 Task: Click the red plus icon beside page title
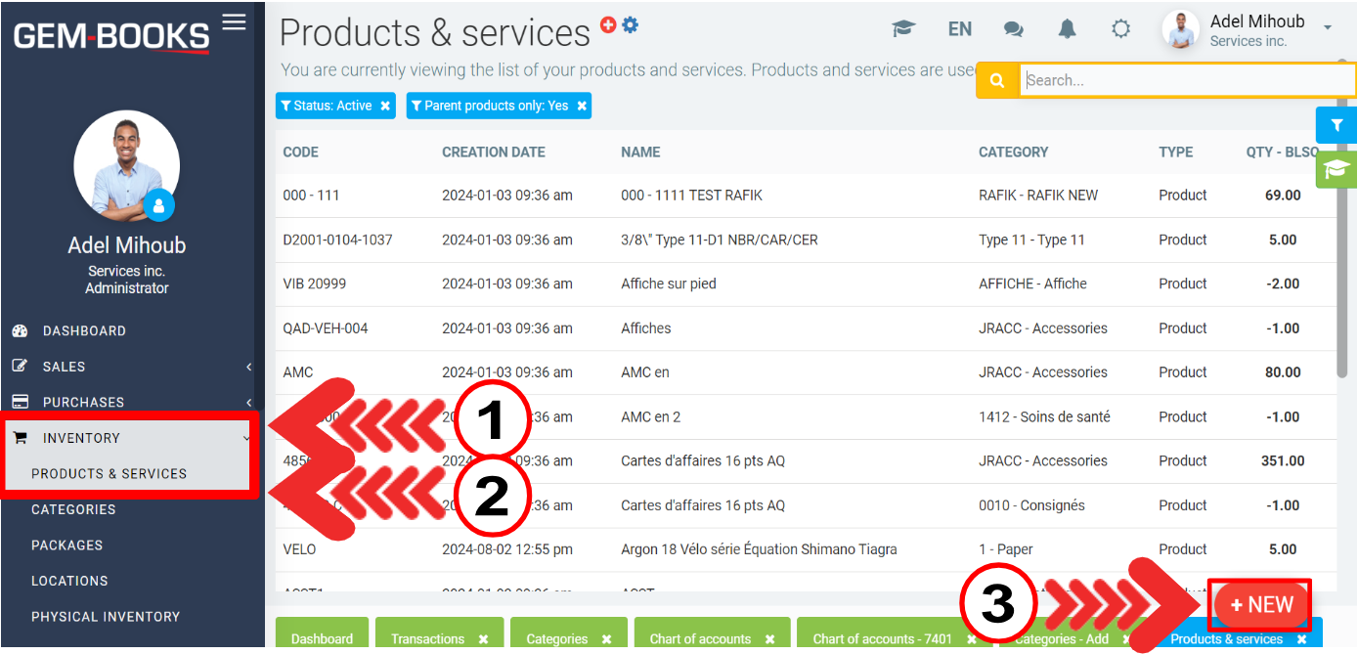(608, 25)
